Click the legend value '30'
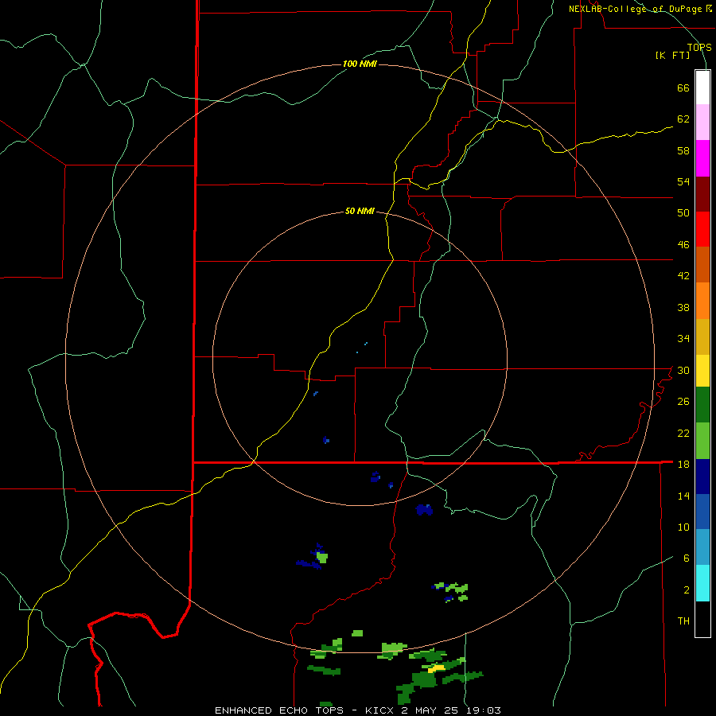This screenshot has height=716, width=716. point(683,370)
